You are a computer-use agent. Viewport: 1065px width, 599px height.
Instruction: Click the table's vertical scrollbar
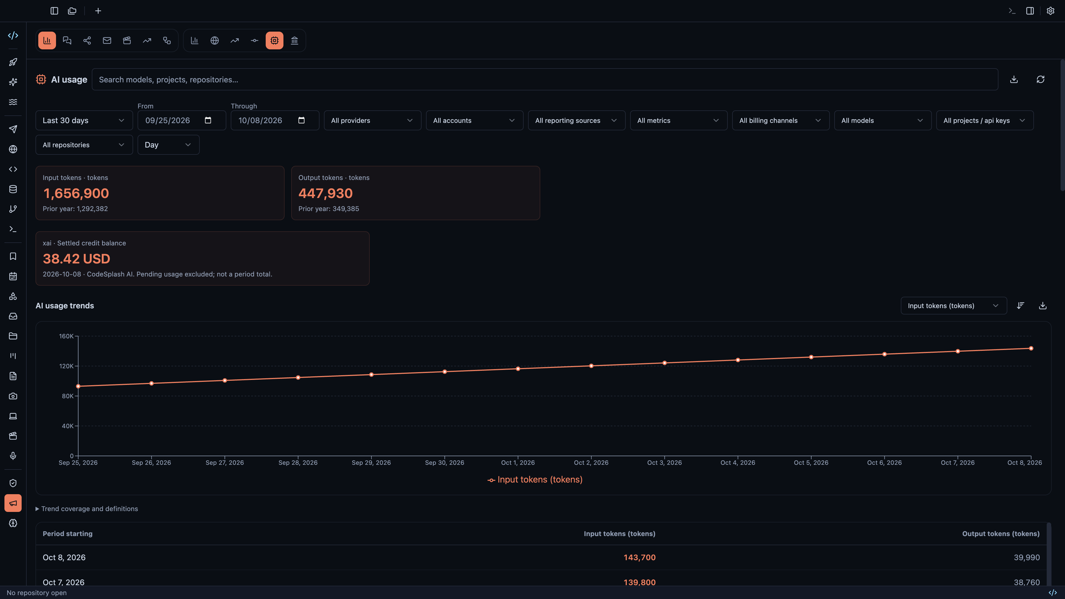[1048, 554]
